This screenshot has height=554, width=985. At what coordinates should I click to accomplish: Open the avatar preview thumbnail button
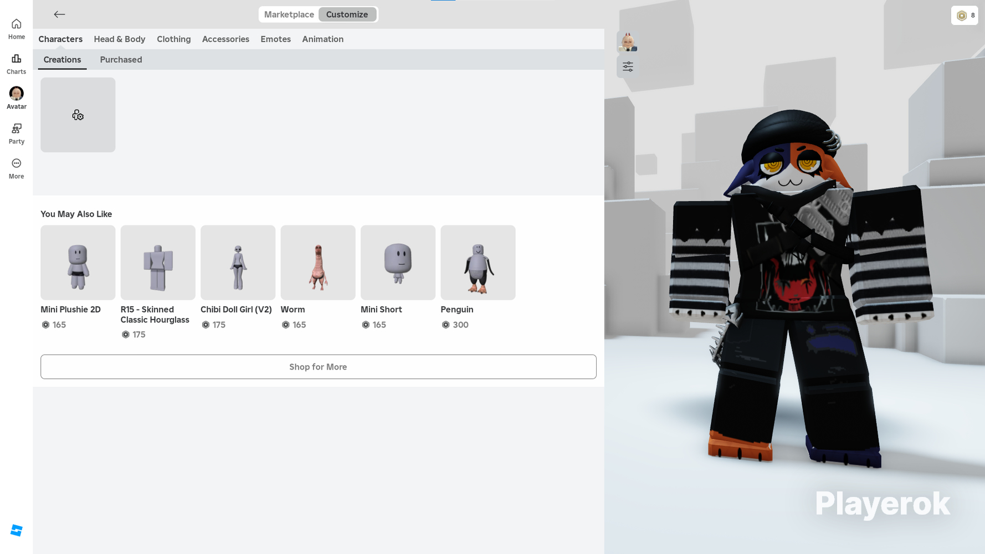click(x=628, y=42)
